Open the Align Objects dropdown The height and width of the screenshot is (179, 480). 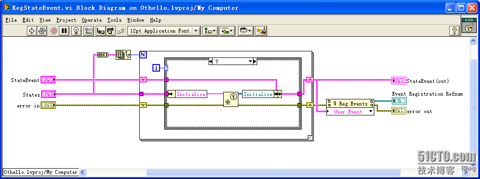(211, 31)
